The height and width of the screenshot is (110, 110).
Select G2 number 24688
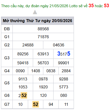point(28,45)
